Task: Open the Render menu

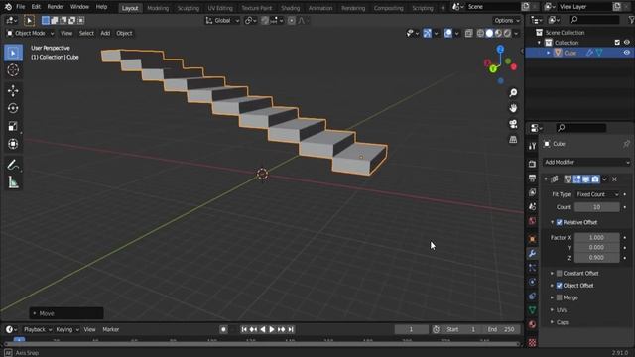Action: point(56,7)
